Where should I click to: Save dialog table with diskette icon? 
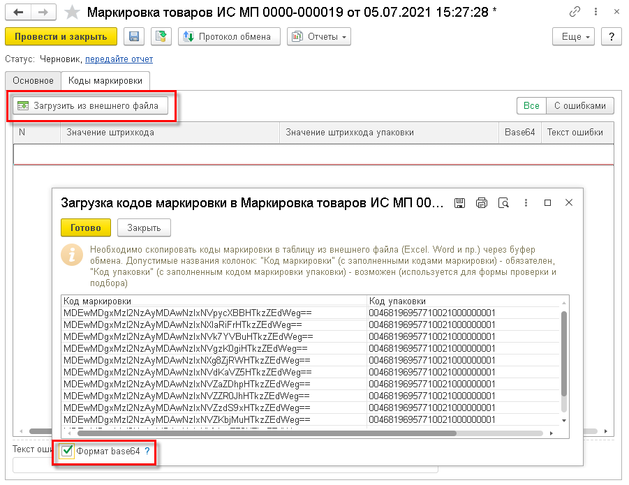[x=460, y=203]
